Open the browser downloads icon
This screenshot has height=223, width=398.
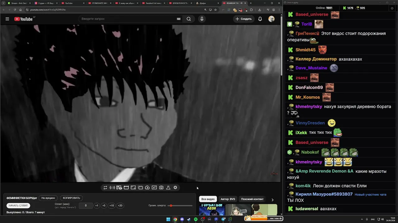point(260,10)
